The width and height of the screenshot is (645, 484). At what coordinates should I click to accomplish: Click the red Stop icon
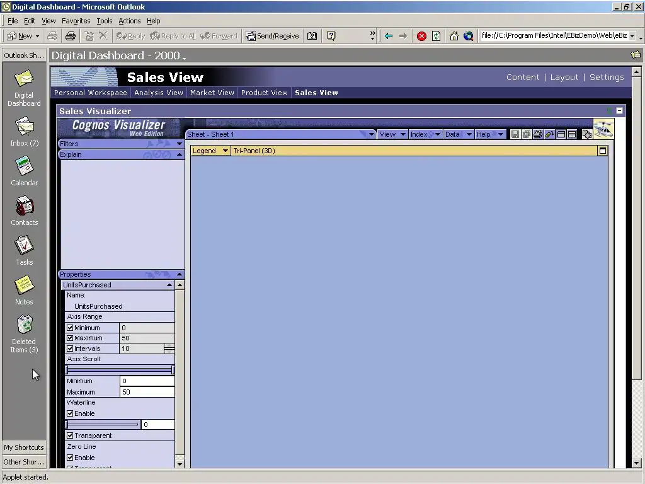tap(421, 36)
